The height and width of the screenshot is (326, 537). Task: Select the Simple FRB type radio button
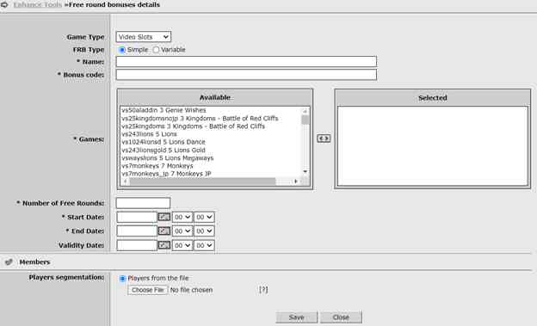121,50
